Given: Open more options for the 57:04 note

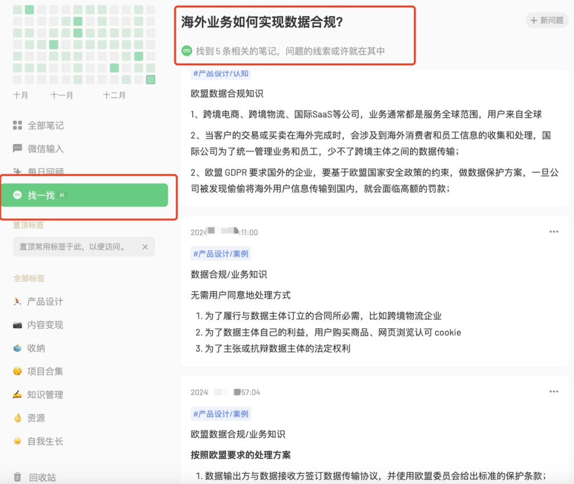Looking at the screenshot, I should click(x=554, y=391).
